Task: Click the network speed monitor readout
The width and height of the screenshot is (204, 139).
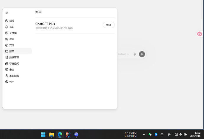Action: coord(131,135)
